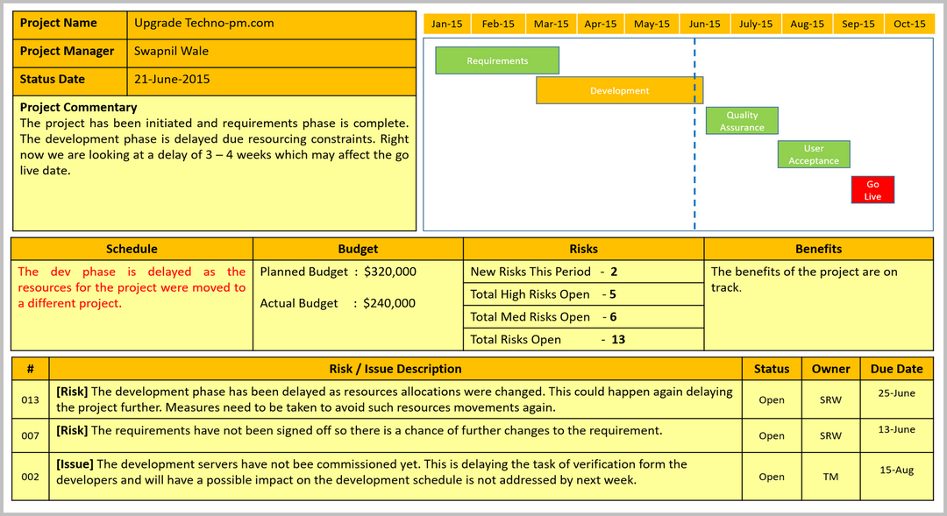Click the Due Date column header

[896, 369]
